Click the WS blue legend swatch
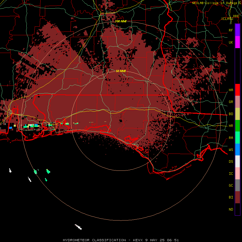This screenshot has width=242, height=242. click(237, 150)
